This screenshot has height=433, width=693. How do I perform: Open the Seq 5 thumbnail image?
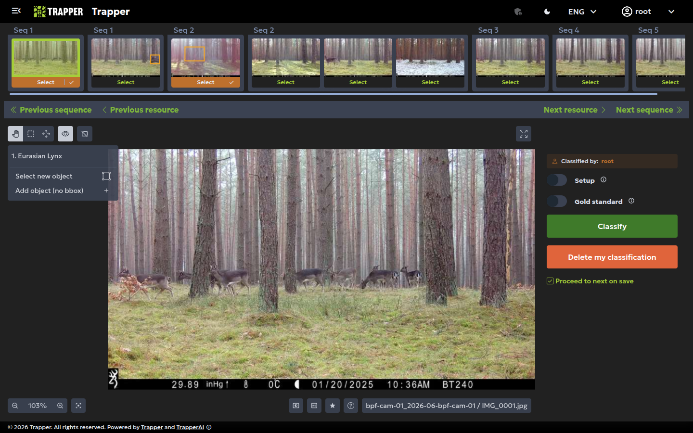tap(661, 58)
